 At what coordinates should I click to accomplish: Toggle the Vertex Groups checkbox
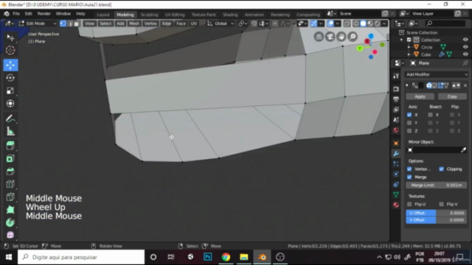click(x=409, y=169)
